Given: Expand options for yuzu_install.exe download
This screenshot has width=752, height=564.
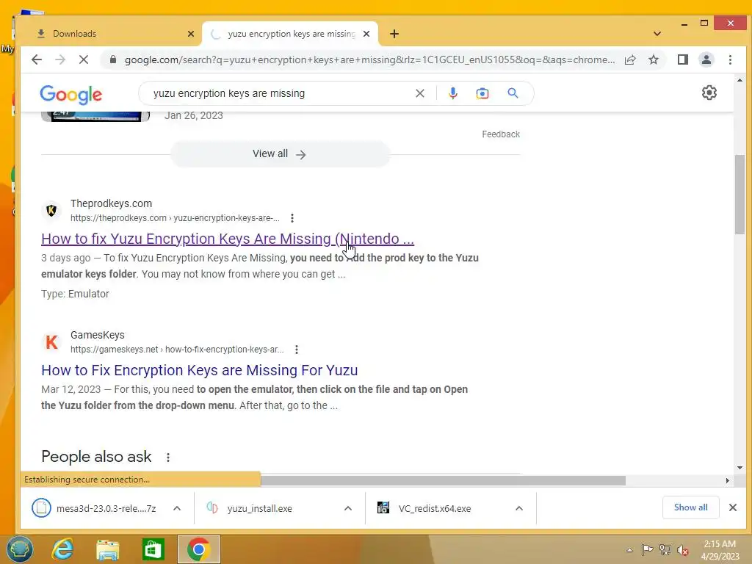Looking at the screenshot, I should coord(348,508).
